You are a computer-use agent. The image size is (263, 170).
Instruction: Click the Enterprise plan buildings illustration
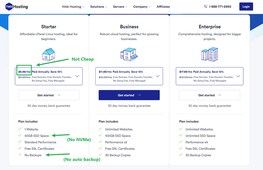210,54
